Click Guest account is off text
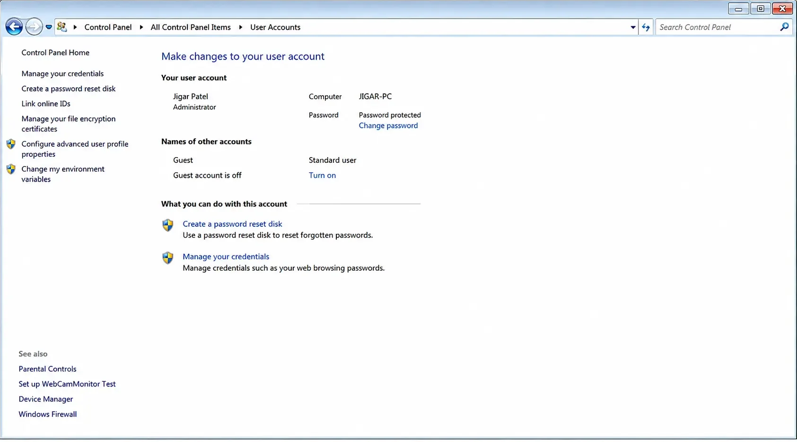This screenshot has width=797, height=442. (x=207, y=176)
